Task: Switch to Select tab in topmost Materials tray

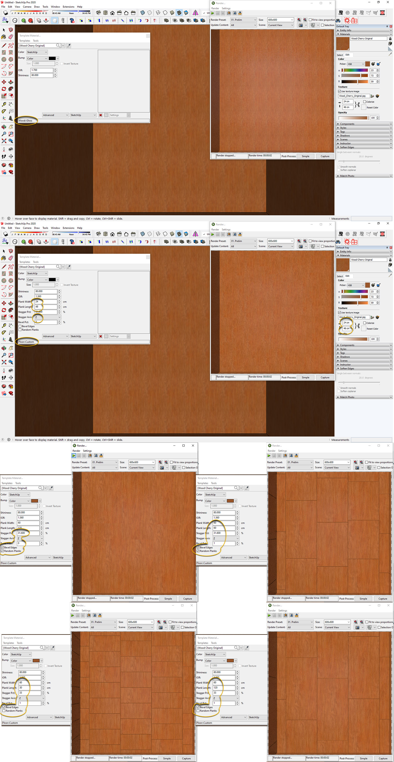Action: coord(340,55)
